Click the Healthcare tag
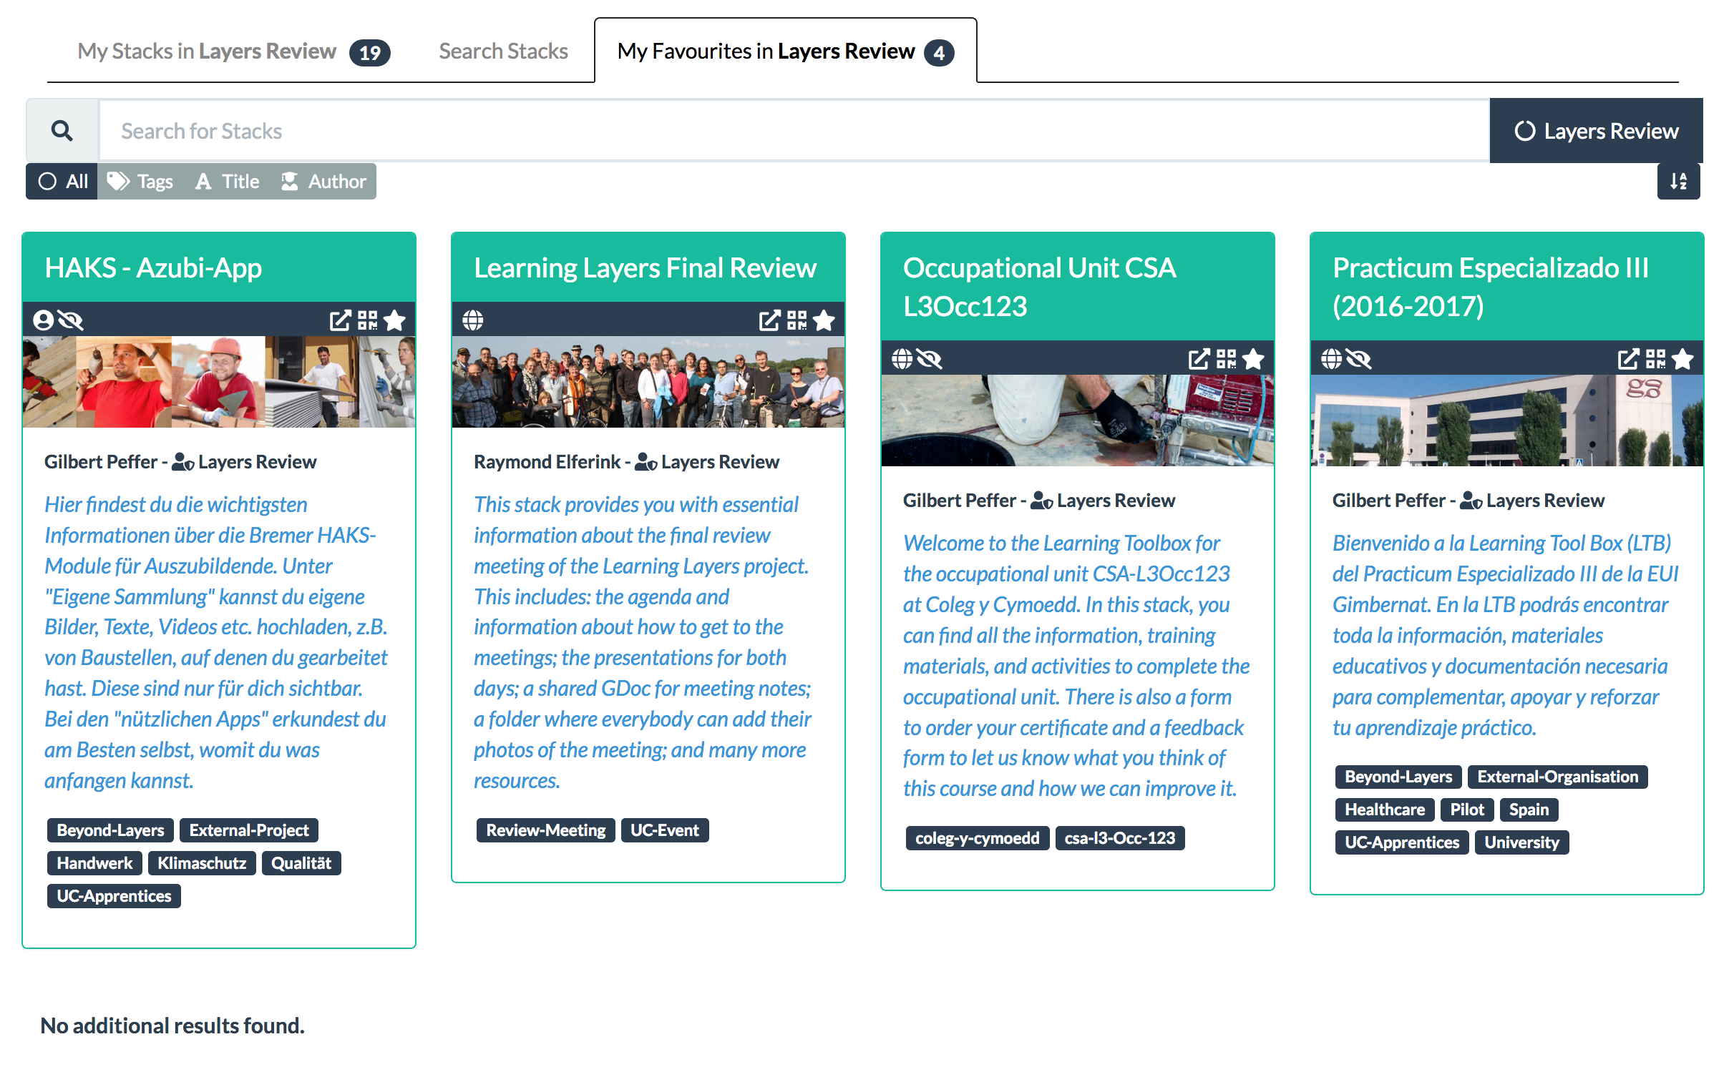 tap(1385, 810)
